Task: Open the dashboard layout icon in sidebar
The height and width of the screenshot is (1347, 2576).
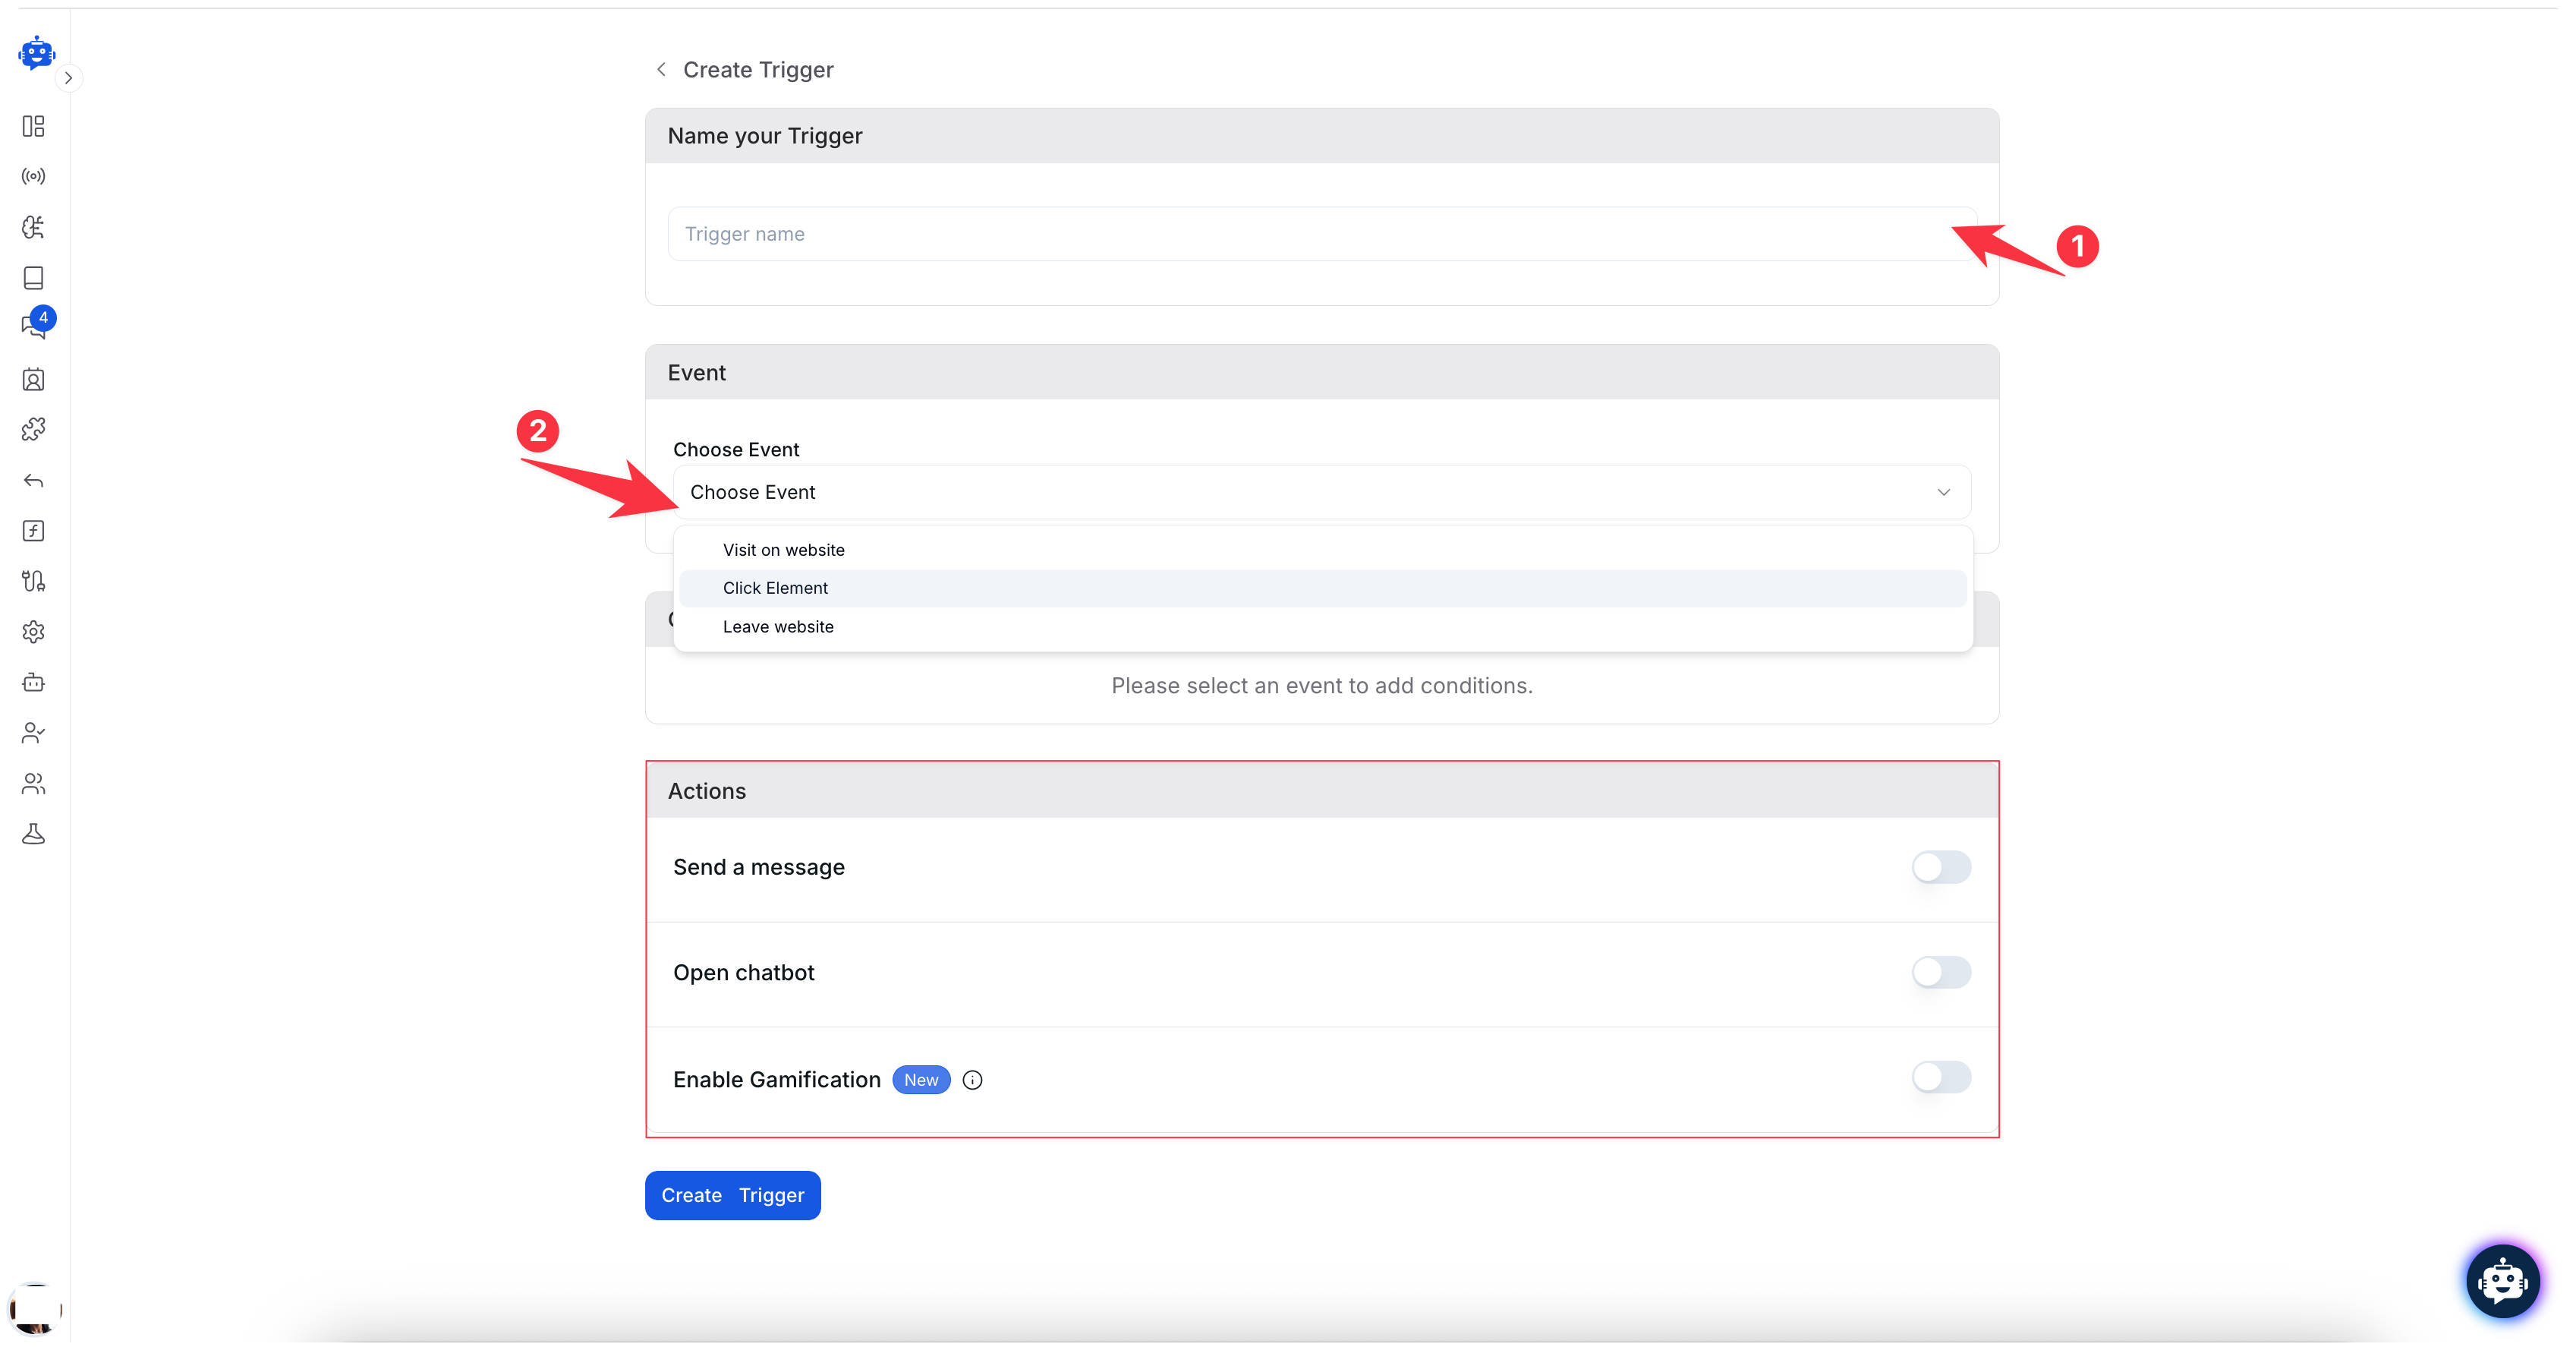Action: pyautogui.click(x=33, y=126)
